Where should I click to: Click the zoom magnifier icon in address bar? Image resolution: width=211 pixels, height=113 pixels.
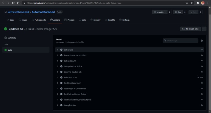pyautogui.click(x=187, y=3)
